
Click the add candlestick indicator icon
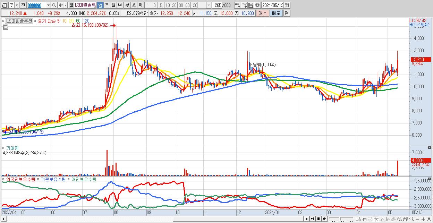click(x=238, y=6)
